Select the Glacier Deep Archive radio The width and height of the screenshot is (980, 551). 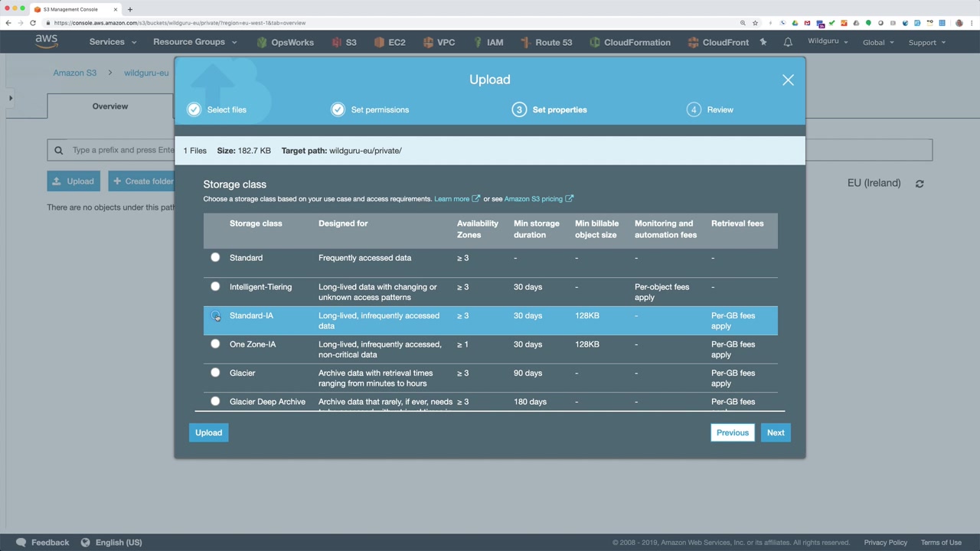[215, 402]
